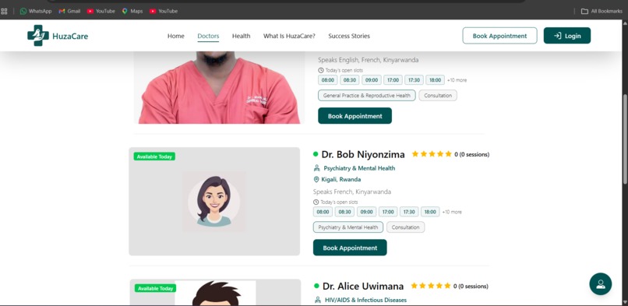Viewport: 628px width, 306px height.
Task: Open Dr. Alice Uwimana's profile name
Action: click(363, 286)
